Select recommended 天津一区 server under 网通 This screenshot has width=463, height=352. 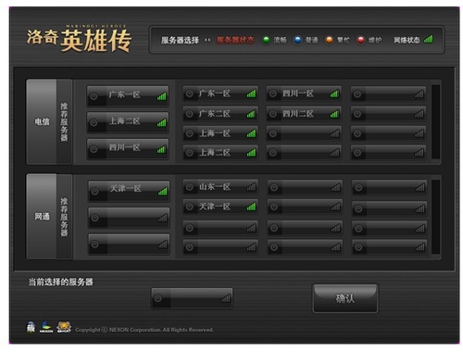[x=129, y=191]
